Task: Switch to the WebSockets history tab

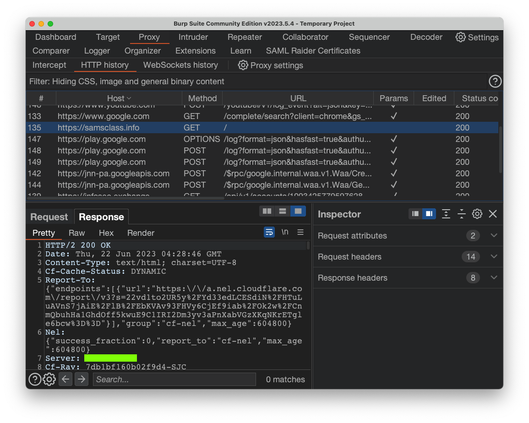Action: tap(180, 65)
